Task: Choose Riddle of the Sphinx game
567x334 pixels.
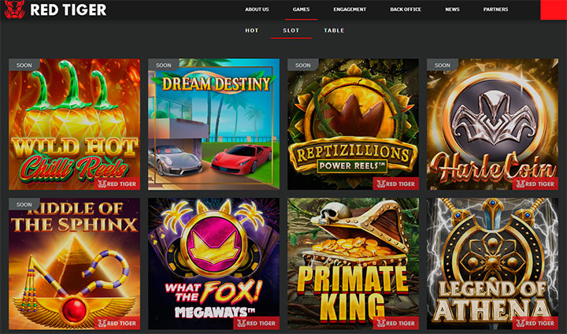Action: (x=74, y=264)
